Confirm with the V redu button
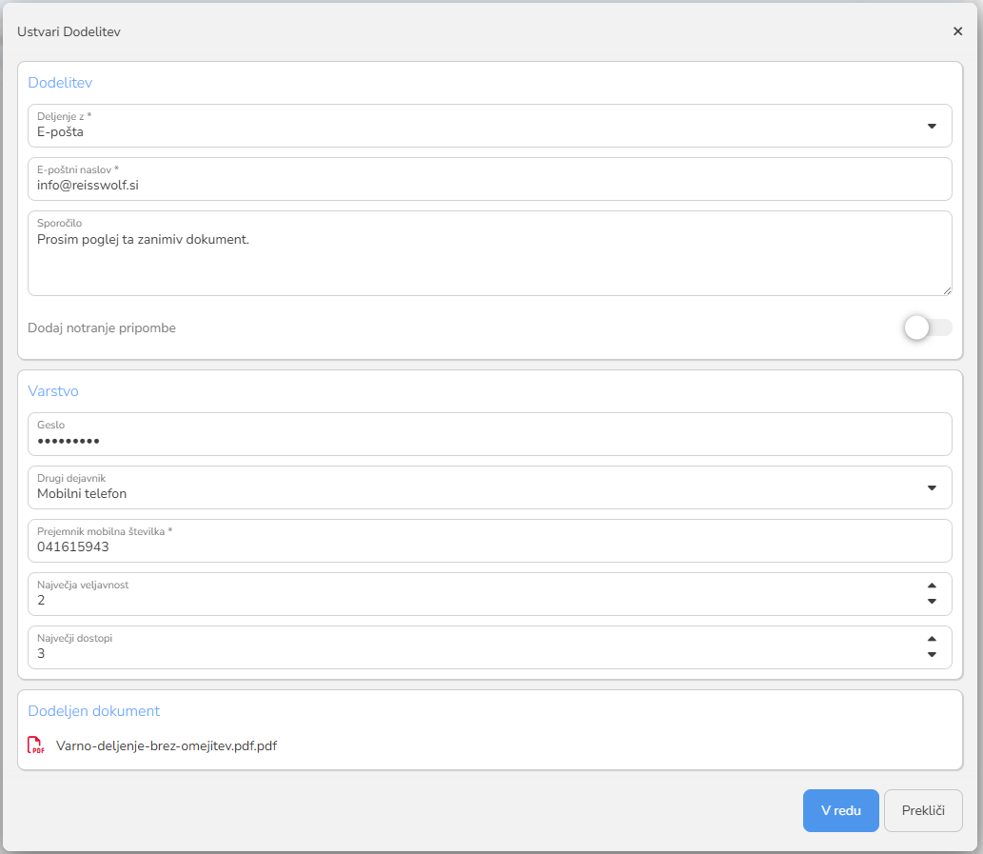 pyautogui.click(x=840, y=811)
